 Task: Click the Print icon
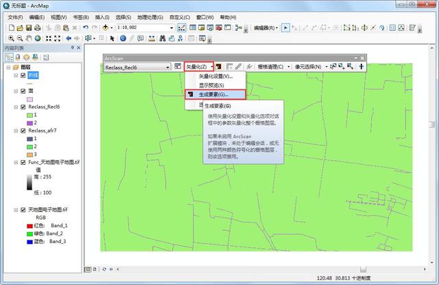(x=37, y=27)
